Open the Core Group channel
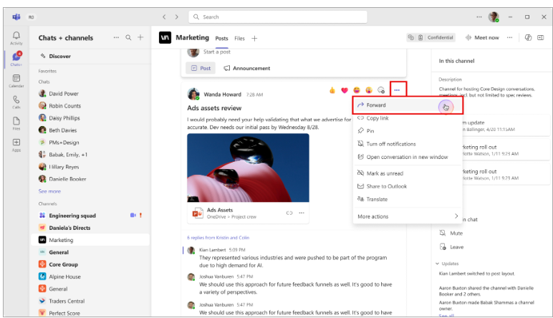Image resolution: width=553 pixels, height=318 pixels. [90, 264]
